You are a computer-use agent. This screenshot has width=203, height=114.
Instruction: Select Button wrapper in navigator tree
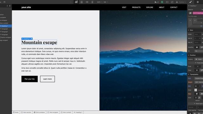pos(6,37)
